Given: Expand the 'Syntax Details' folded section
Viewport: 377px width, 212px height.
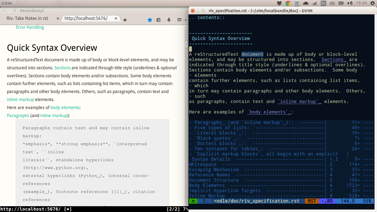Looking at the screenshot, I should 282,159.
